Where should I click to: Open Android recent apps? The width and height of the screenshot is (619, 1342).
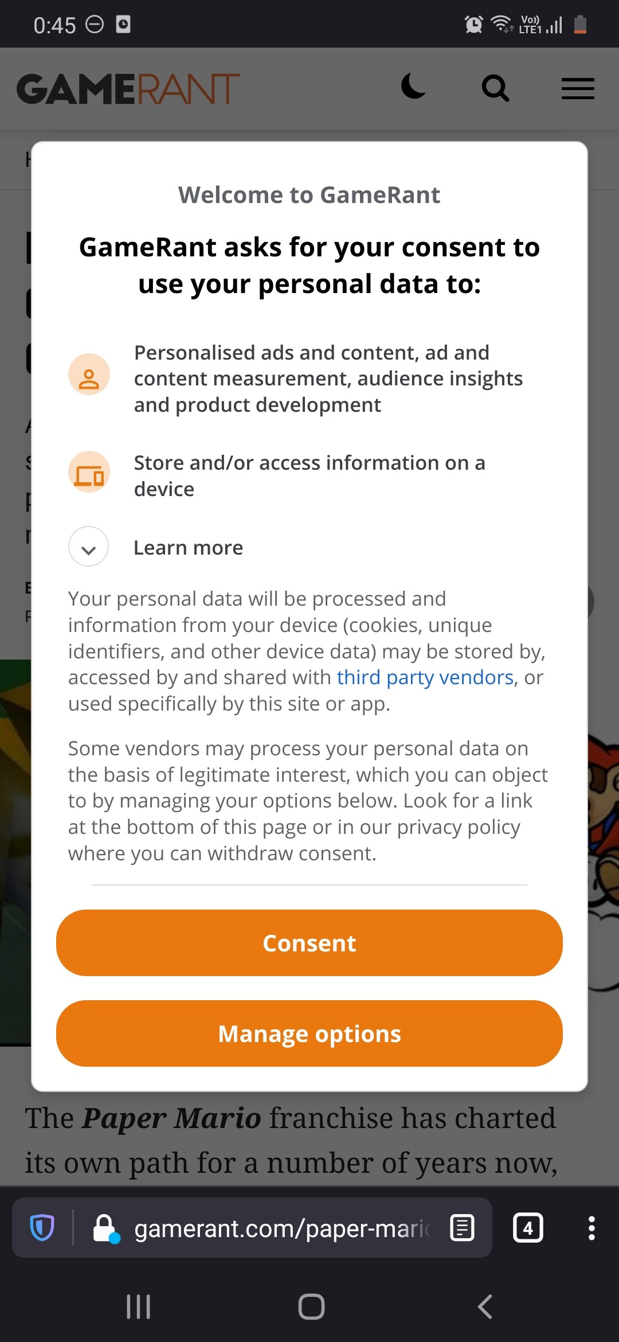coord(138,1307)
